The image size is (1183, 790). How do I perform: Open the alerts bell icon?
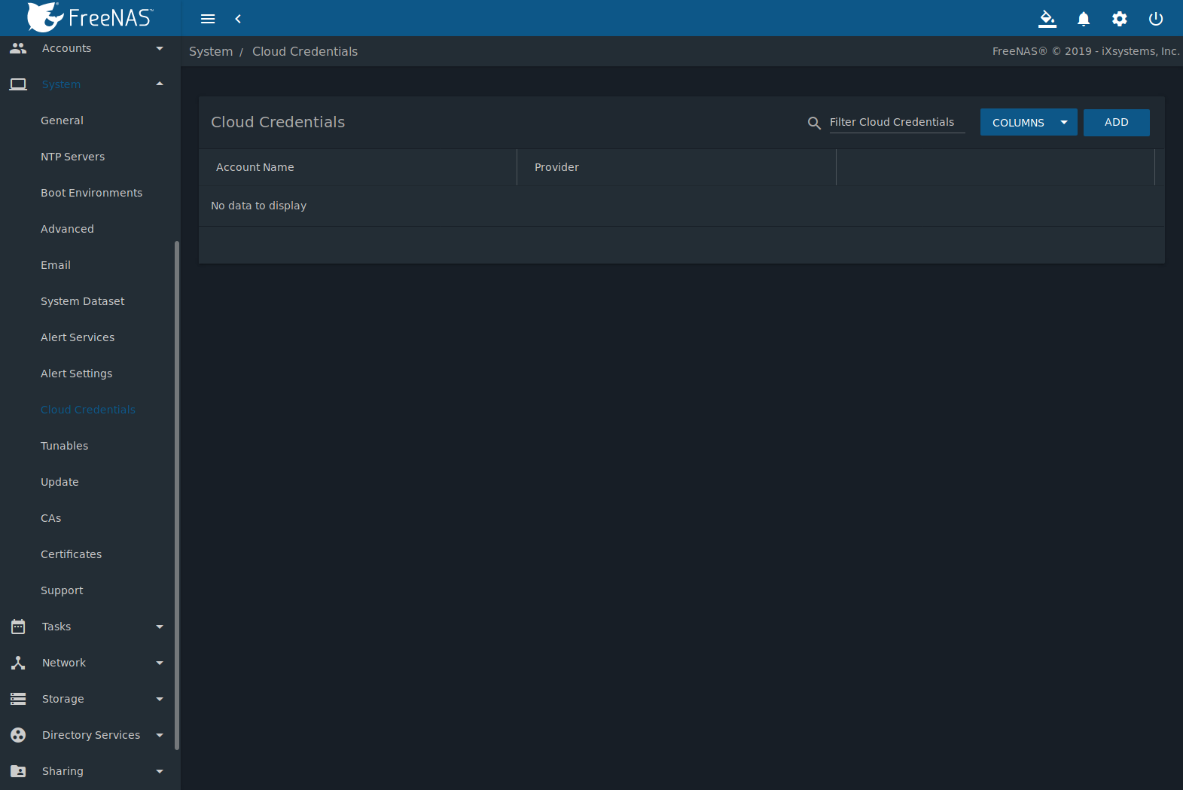tap(1084, 19)
